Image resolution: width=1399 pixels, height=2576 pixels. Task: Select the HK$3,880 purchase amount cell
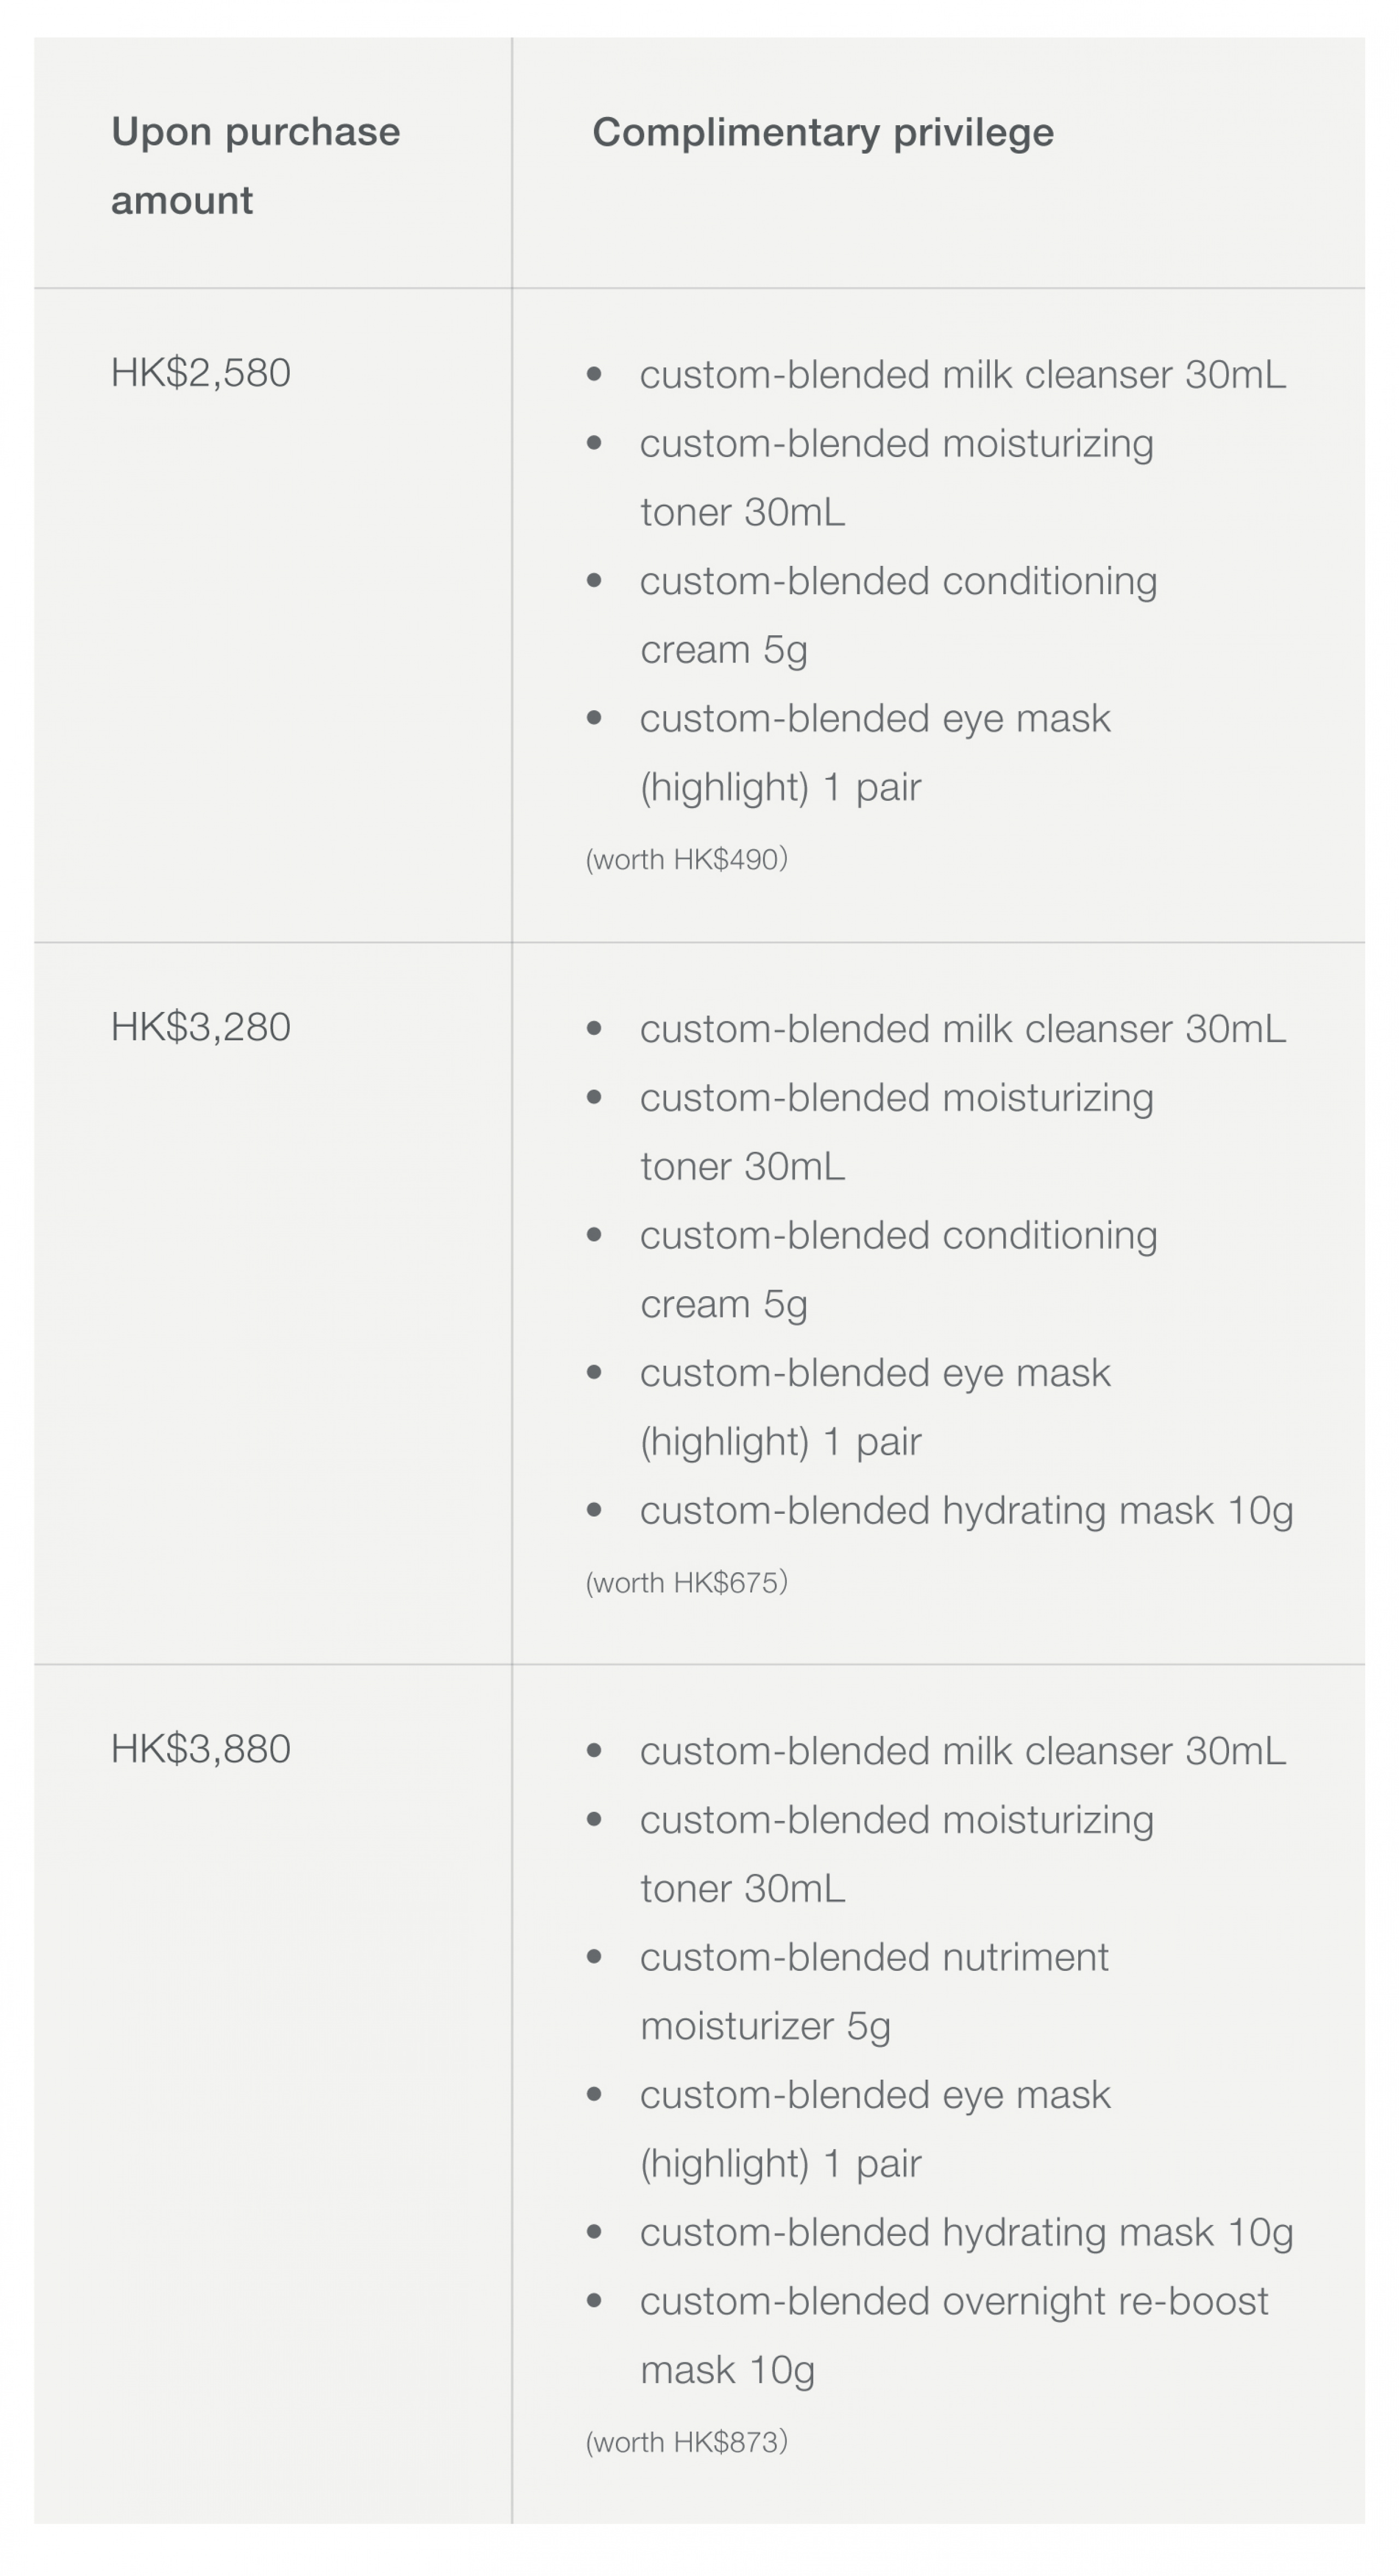pyautogui.click(x=201, y=1749)
